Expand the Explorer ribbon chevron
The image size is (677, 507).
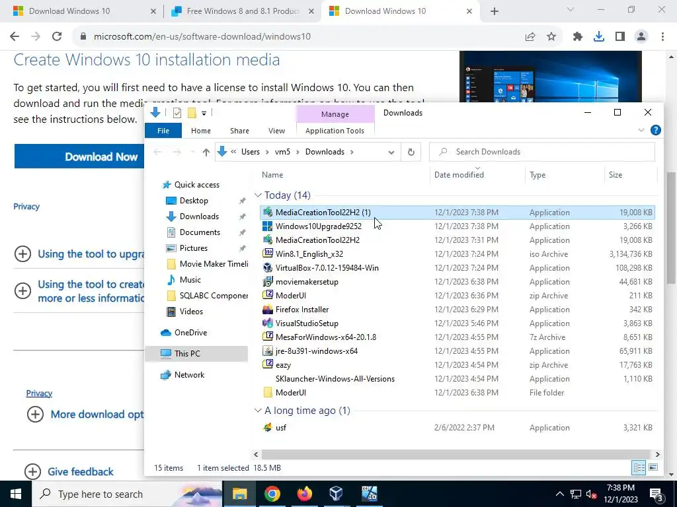pos(641,130)
